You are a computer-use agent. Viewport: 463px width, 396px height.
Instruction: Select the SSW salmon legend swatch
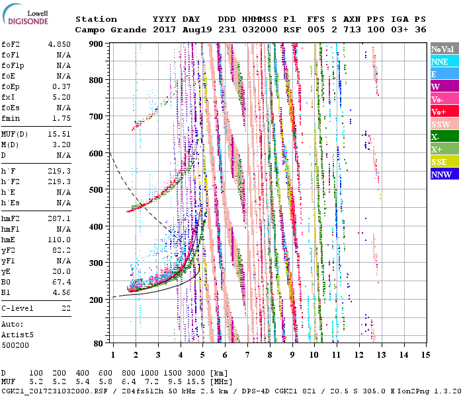(x=444, y=124)
